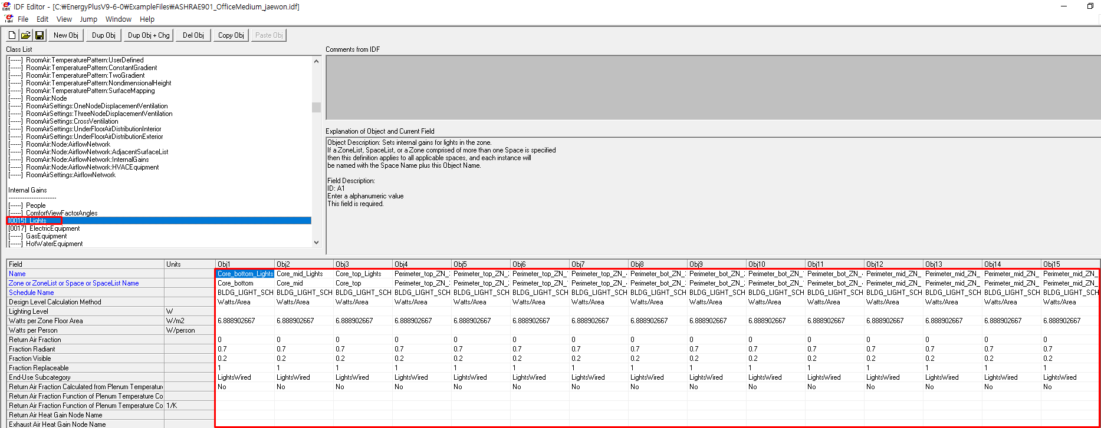Click BLDG_LIGHT_SCH cell in Obj1

tap(245, 293)
